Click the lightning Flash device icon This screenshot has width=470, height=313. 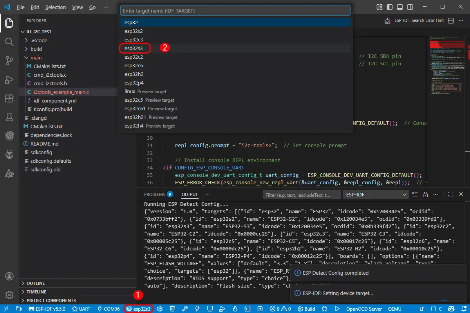coord(197,309)
